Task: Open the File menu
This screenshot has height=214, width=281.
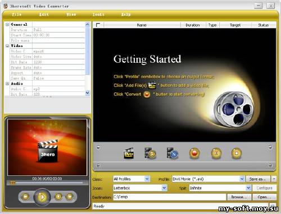Action: [x=17, y=15]
